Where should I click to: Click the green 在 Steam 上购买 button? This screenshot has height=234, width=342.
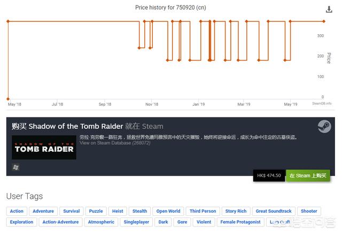[x=308, y=176]
